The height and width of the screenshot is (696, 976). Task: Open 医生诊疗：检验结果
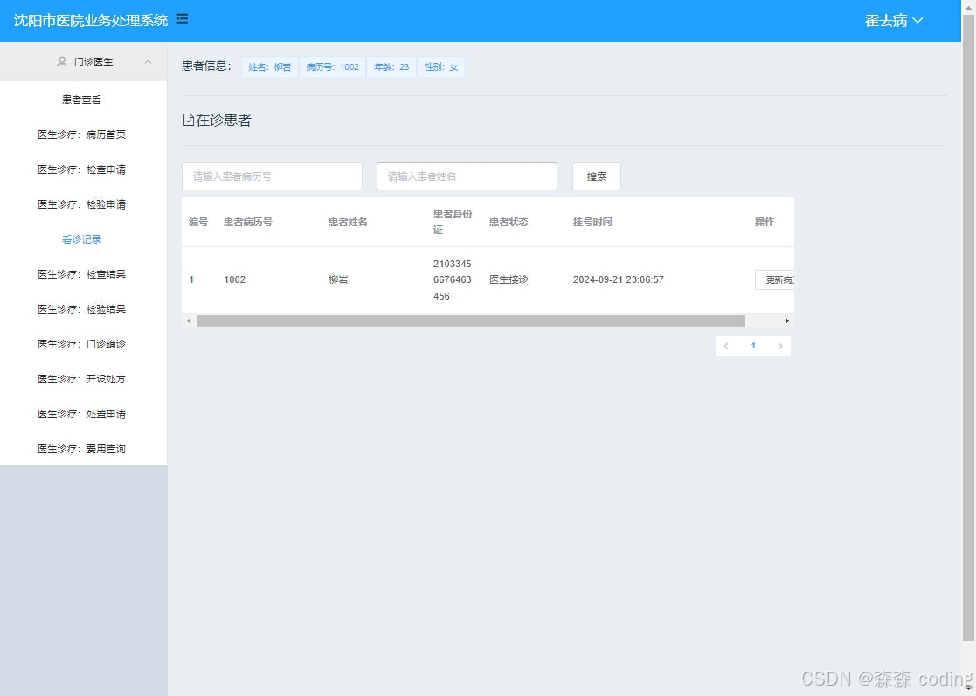[x=81, y=308]
